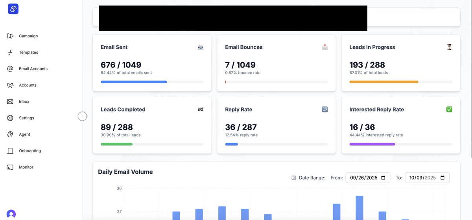Open the To date calendar picker

click(x=442, y=178)
